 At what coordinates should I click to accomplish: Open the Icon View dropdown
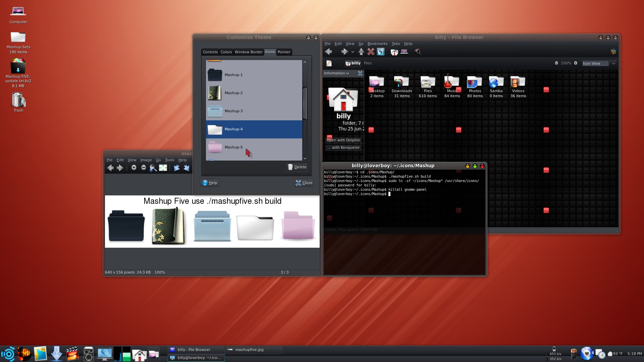(x=599, y=63)
